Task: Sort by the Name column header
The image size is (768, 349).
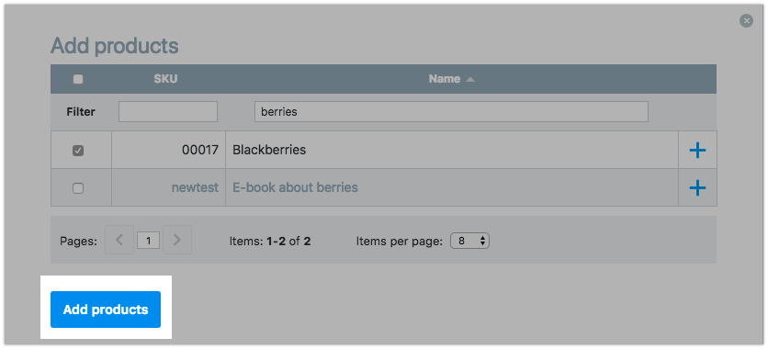Action: pos(445,79)
